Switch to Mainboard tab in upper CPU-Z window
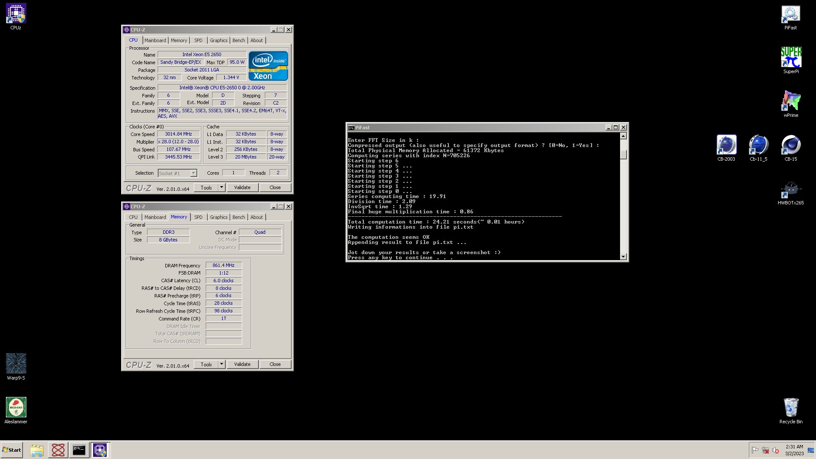The width and height of the screenshot is (816, 459). (x=155, y=40)
